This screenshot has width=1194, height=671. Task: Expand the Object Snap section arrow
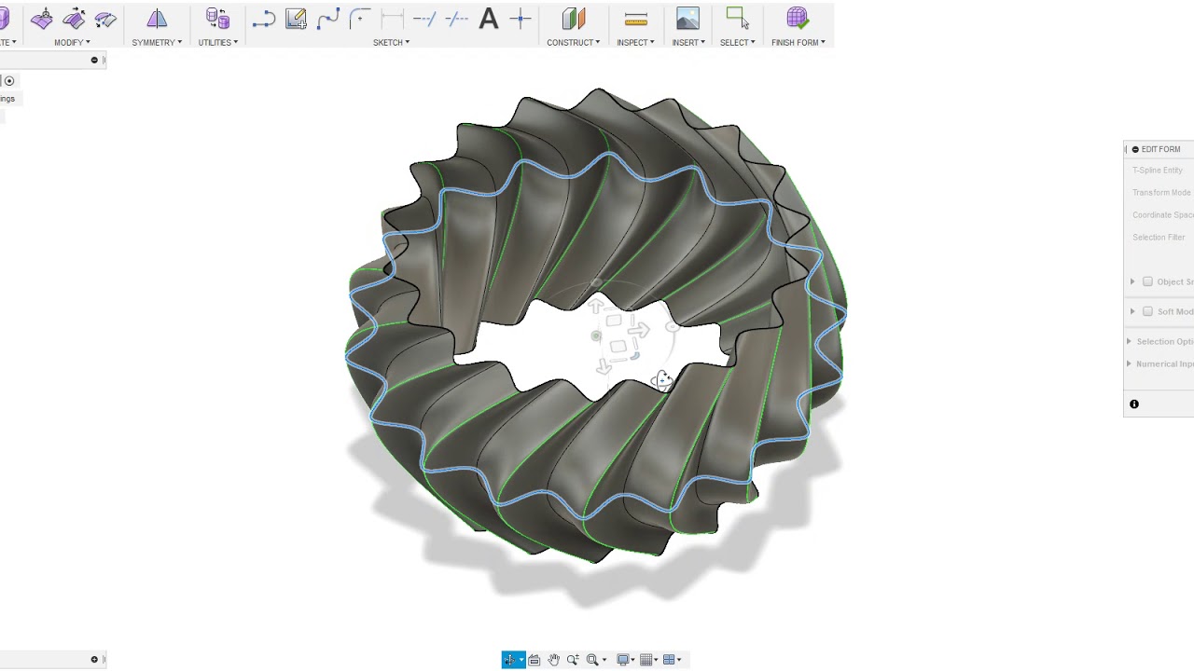point(1132,281)
